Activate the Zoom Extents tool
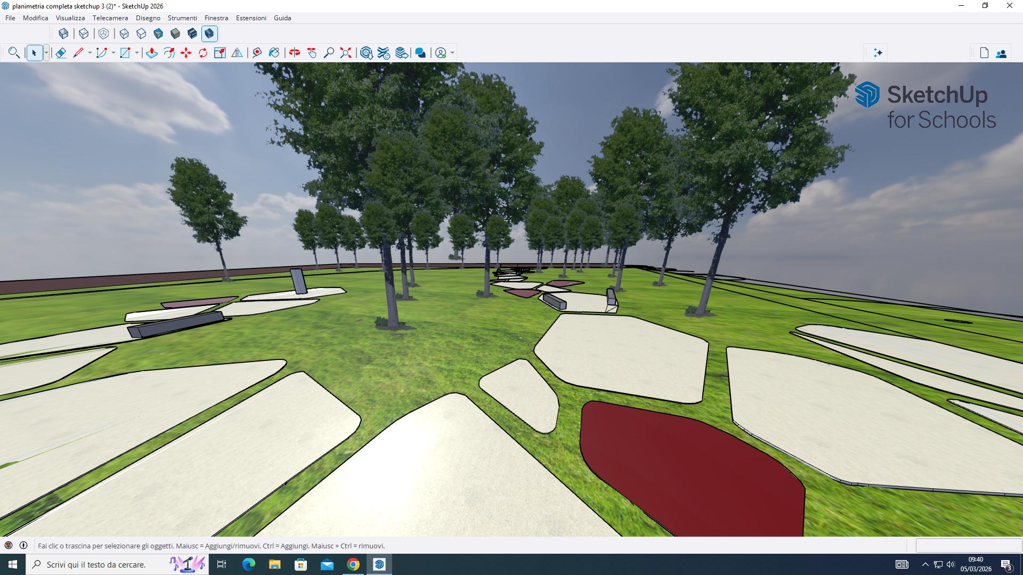 [x=346, y=53]
